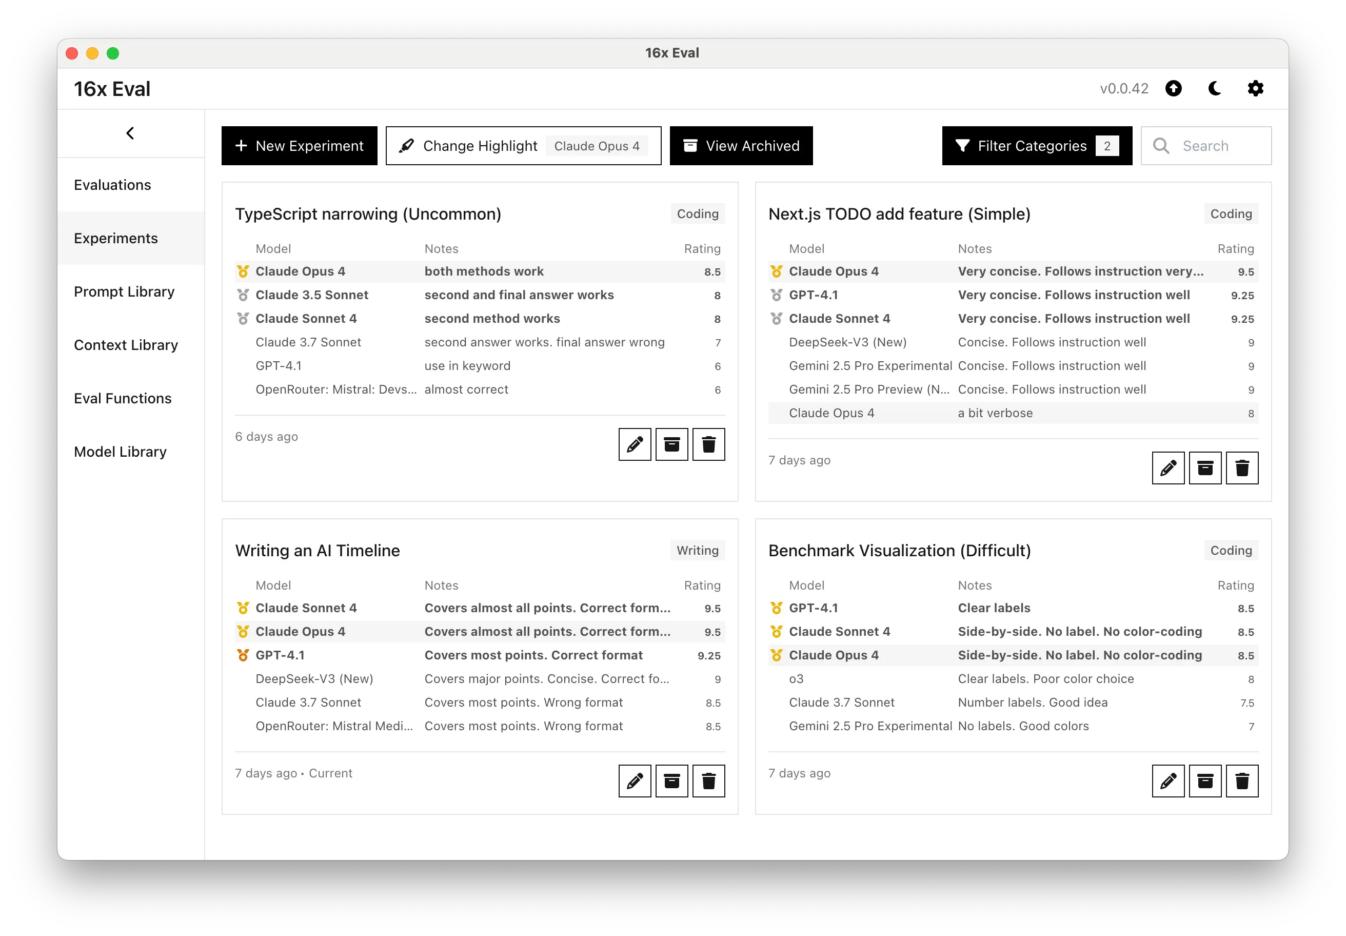Edit the Benchmark Visualization experiment
Viewport: 1346px width, 936px height.
pyautogui.click(x=1168, y=781)
